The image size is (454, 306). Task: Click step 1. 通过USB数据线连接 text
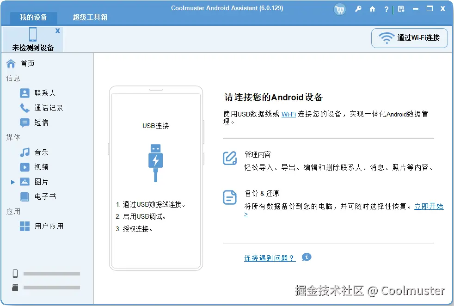point(151,204)
